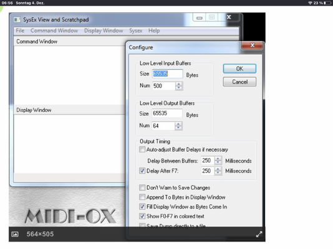Click the Cancel button
This screenshot has height=249, width=333.
click(x=239, y=82)
